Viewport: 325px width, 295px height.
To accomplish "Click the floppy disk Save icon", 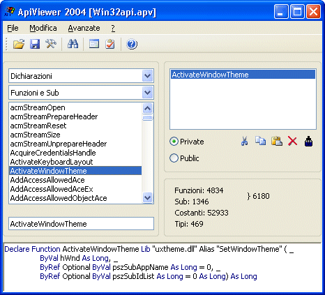I will coord(35,44).
